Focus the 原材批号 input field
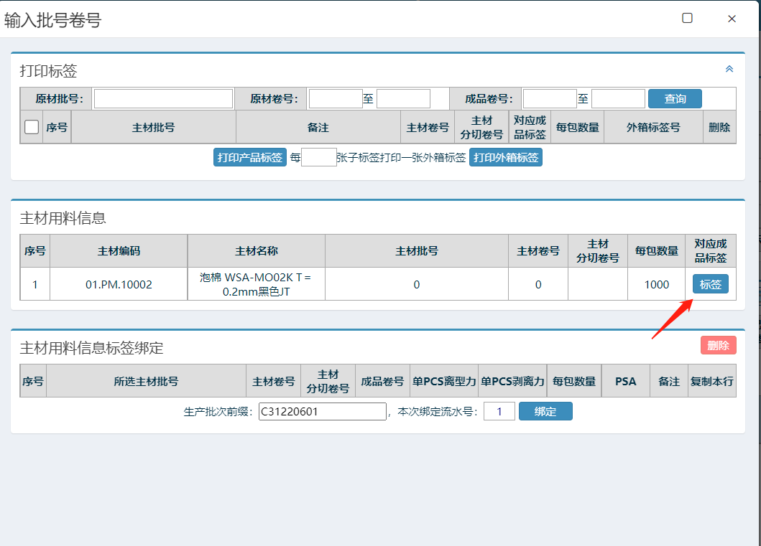 [163, 99]
